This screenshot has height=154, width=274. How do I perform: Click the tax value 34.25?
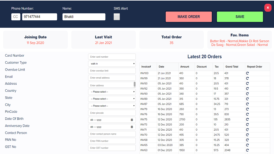tap(217, 104)
